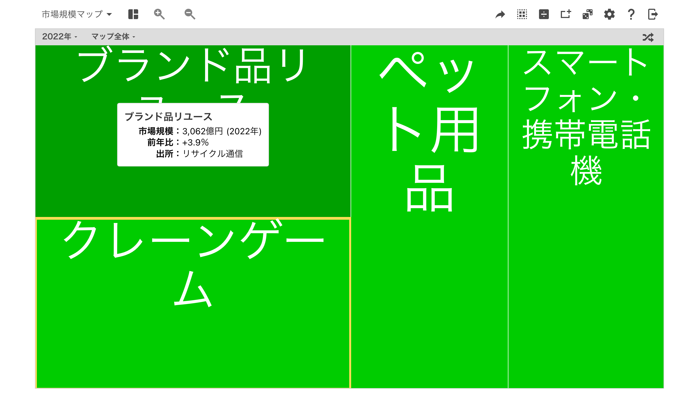Image resolution: width=699 pixels, height=393 pixels.
Task: Click the zoom out magnifier icon
Action: point(190,14)
